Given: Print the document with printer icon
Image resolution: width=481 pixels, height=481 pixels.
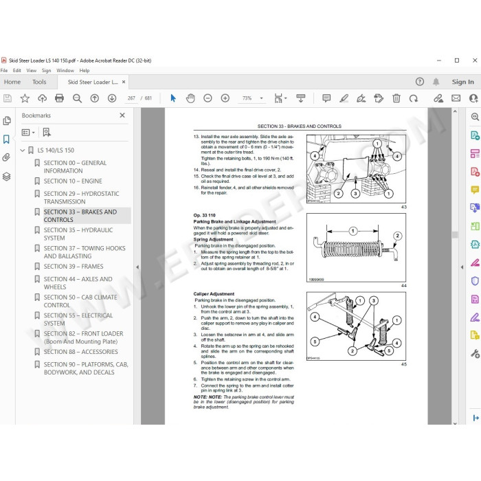Looking at the screenshot, I should [x=59, y=98].
